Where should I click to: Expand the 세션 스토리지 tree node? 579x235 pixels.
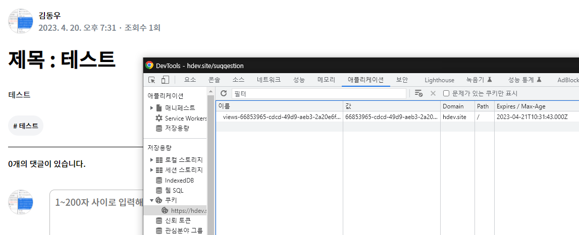click(151, 170)
